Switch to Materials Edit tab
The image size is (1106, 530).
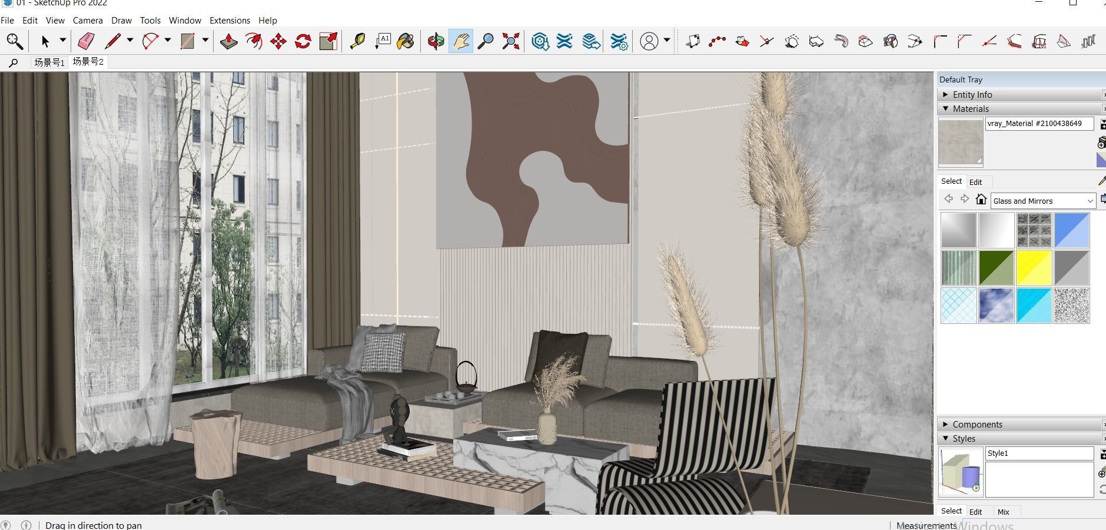(x=975, y=182)
